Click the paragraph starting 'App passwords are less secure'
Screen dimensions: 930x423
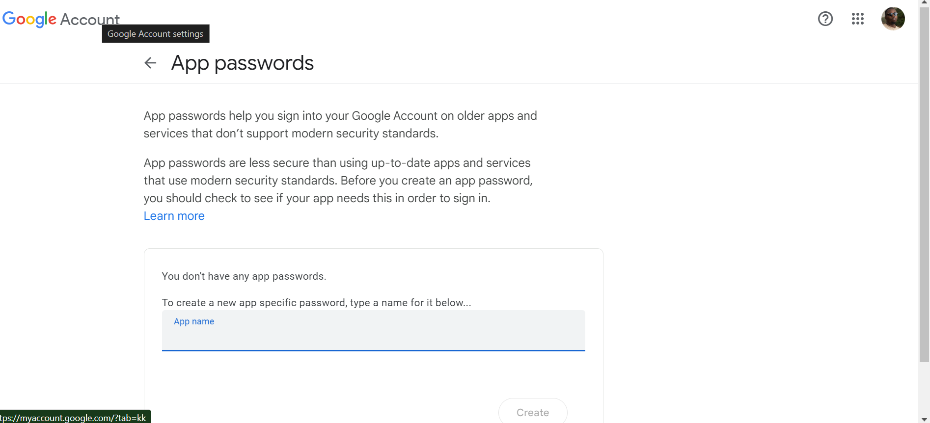coord(338,181)
